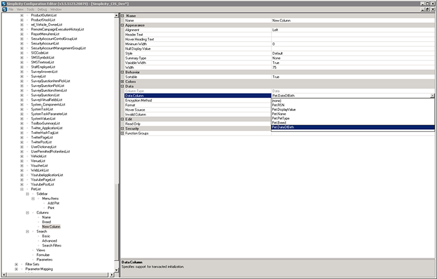Screen dimensions: 437x279
Task: Collapse the Behavior property section
Action: 122,72
